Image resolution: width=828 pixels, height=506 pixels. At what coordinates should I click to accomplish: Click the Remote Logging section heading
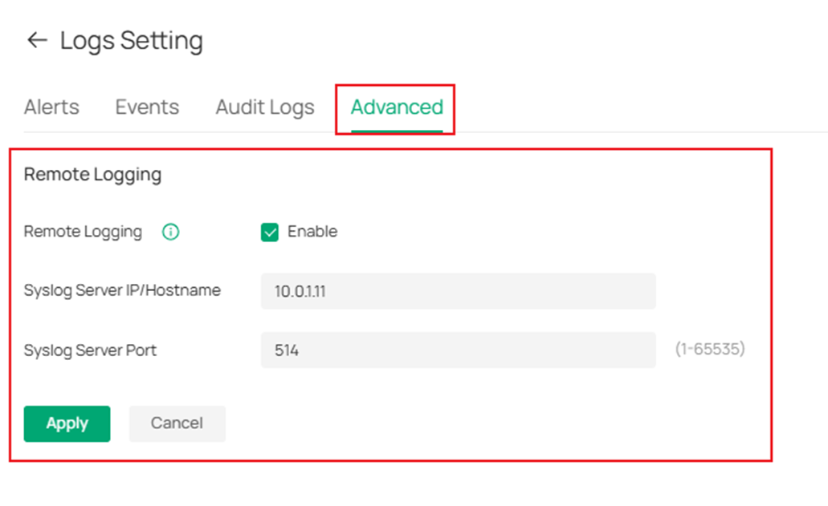pyautogui.click(x=93, y=175)
